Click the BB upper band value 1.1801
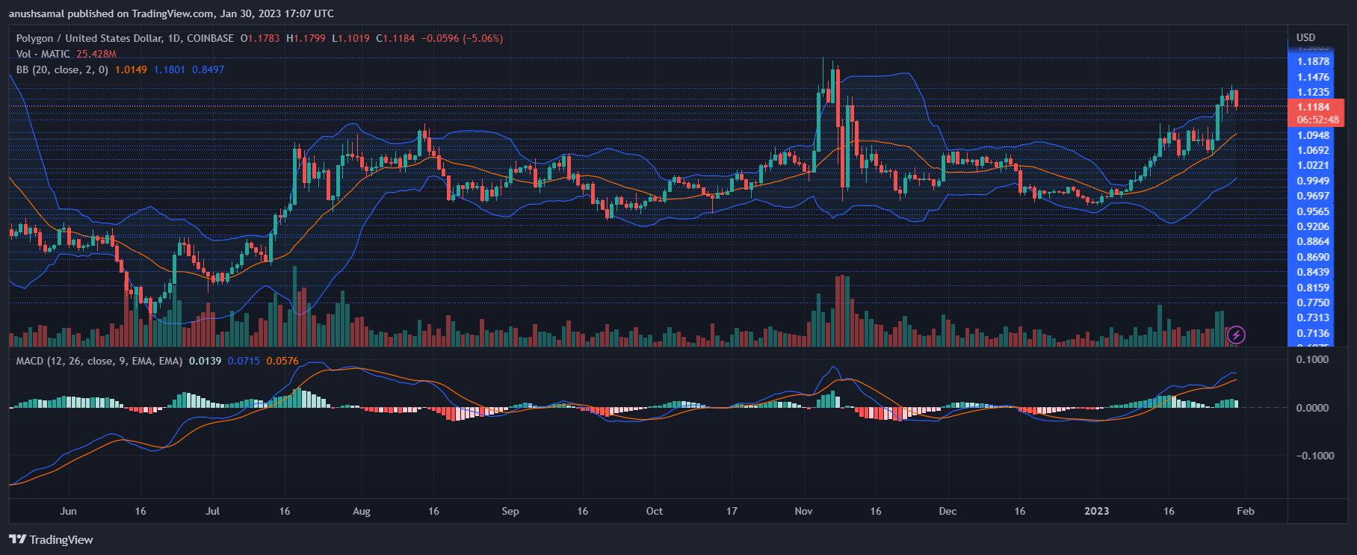The width and height of the screenshot is (1357, 555). point(170,69)
